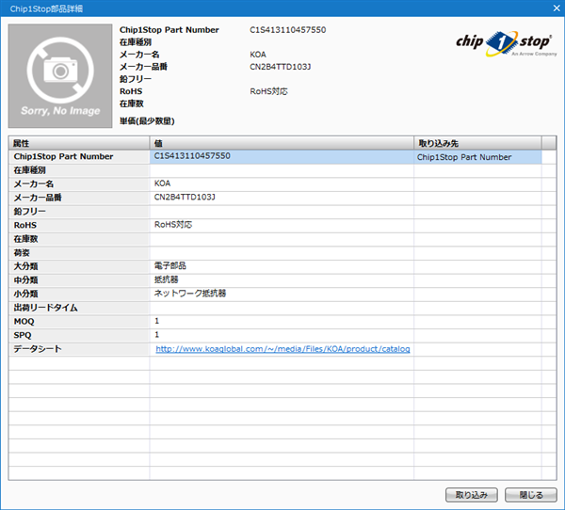Click the 単価(最少数量) label in header

[147, 121]
